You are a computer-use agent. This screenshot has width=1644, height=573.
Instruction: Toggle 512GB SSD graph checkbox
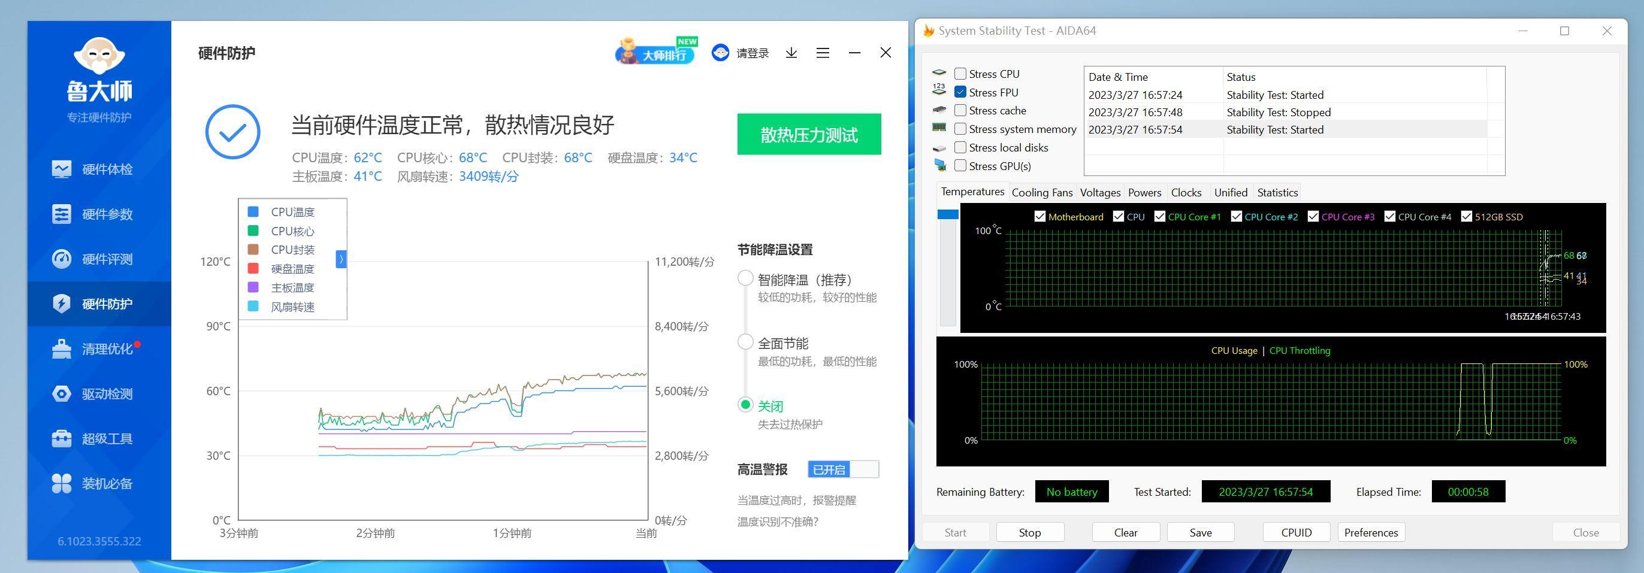[1467, 216]
